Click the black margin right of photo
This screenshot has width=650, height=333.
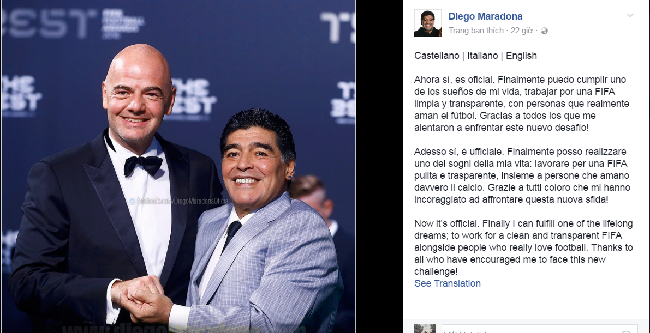click(x=379, y=167)
